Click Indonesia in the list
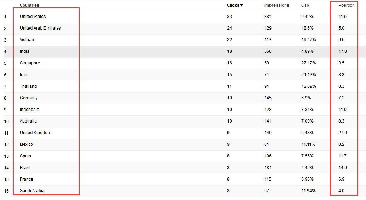 click(29, 110)
